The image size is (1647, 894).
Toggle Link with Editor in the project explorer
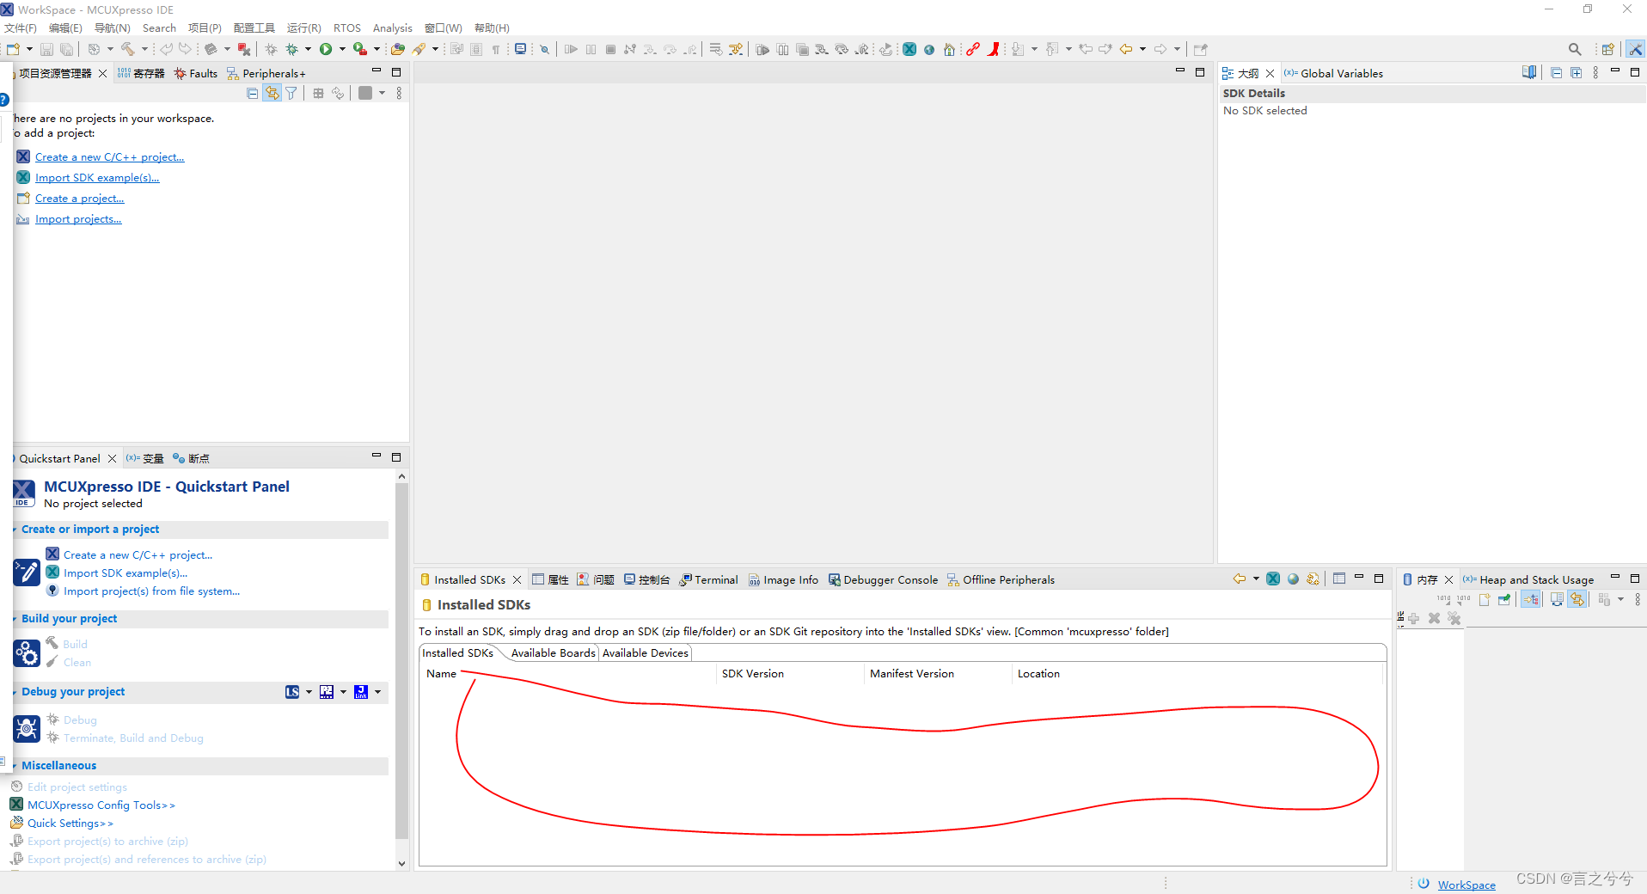tap(272, 93)
